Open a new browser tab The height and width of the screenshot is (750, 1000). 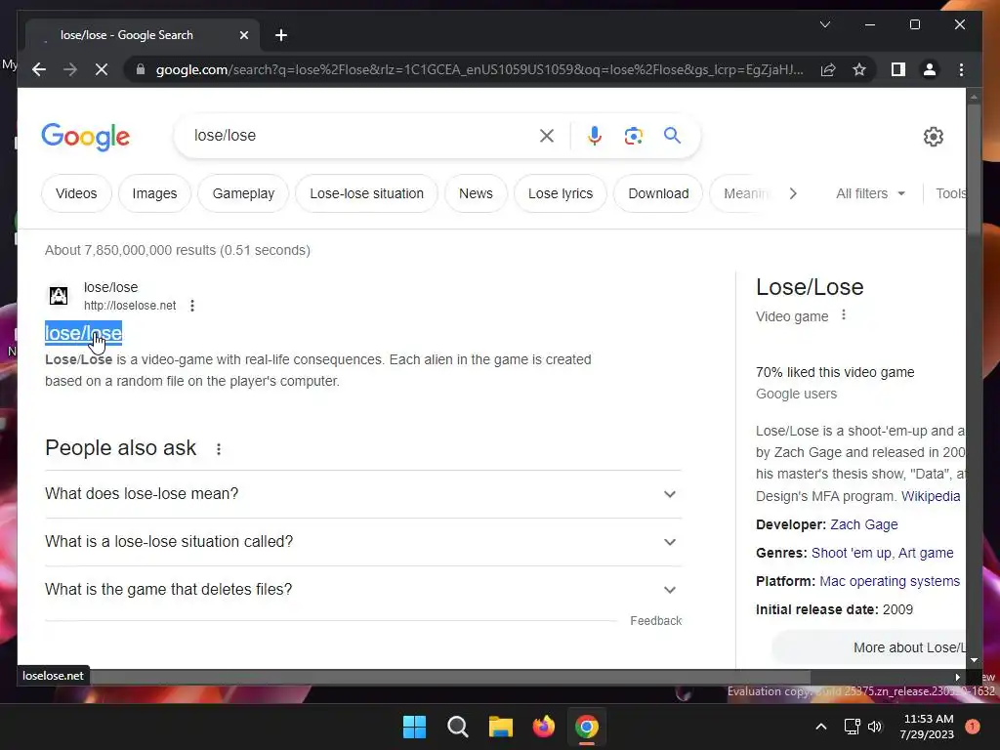281,35
